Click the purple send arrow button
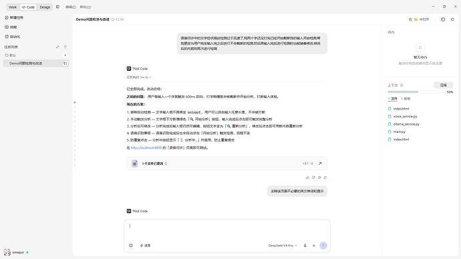 tap(323, 246)
